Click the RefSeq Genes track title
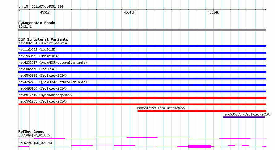This screenshot has width=275, height=150. pos(31,132)
